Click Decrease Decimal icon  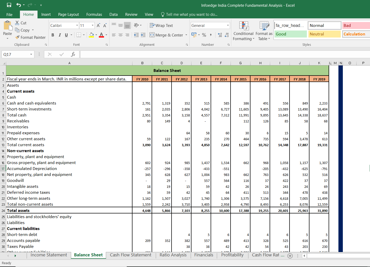[227, 35]
